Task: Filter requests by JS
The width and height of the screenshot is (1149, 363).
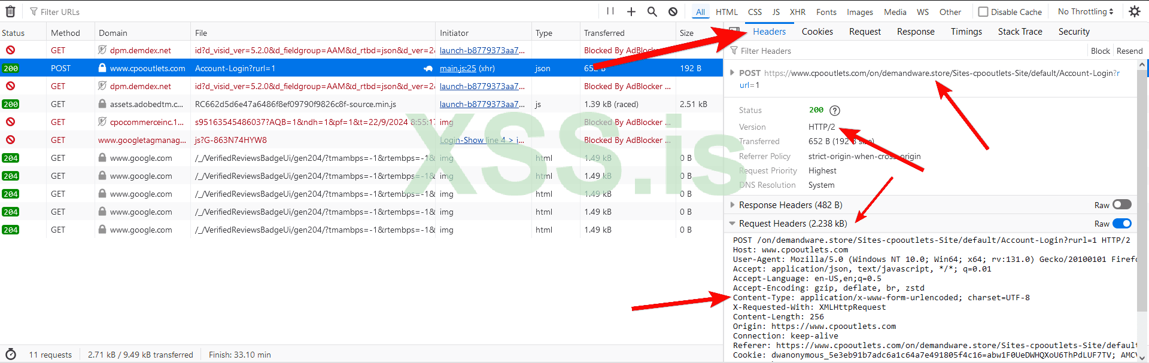Action: (x=776, y=12)
